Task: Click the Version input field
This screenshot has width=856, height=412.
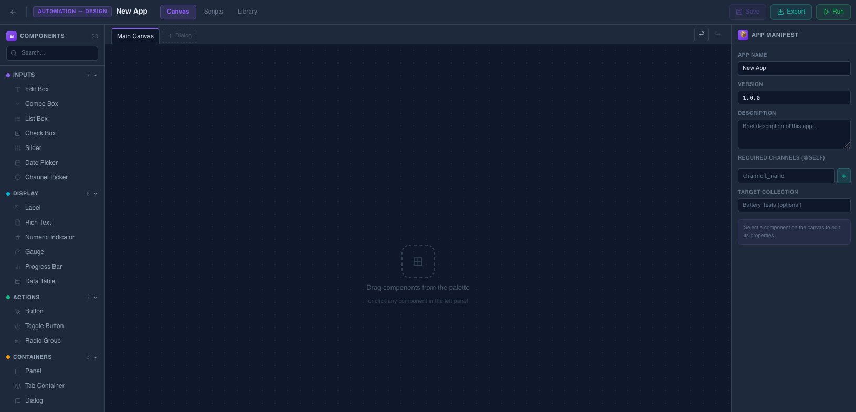Action: (794, 98)
